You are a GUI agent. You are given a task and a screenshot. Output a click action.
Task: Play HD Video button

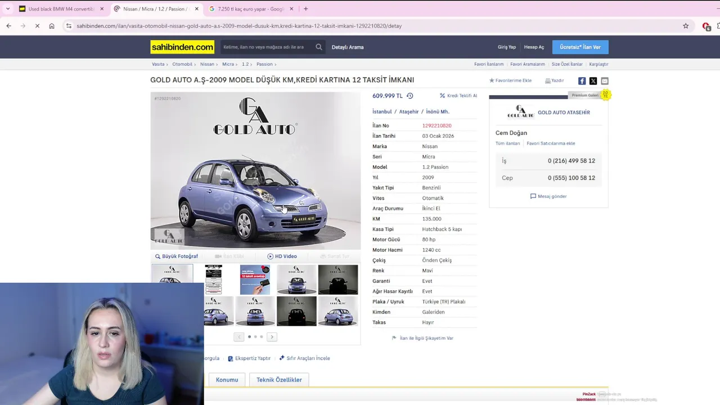[x=282, y=256]
